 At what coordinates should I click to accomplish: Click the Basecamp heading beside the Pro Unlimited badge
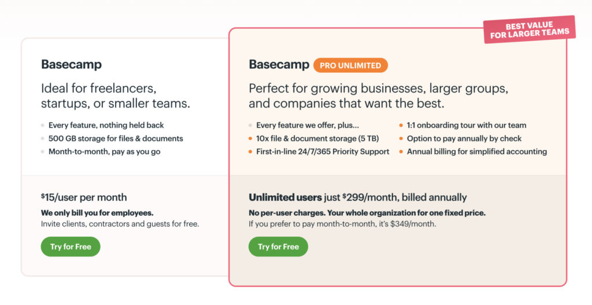pyautogui.click(x=279, y=64)
